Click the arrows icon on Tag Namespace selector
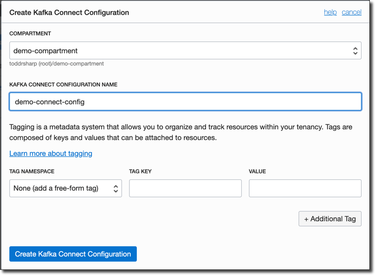The width and height of the screenshot is (375, 275). (x=116, y=188)
